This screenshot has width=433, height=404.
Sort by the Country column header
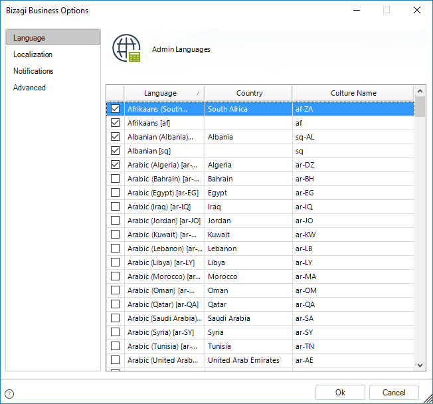248,94
